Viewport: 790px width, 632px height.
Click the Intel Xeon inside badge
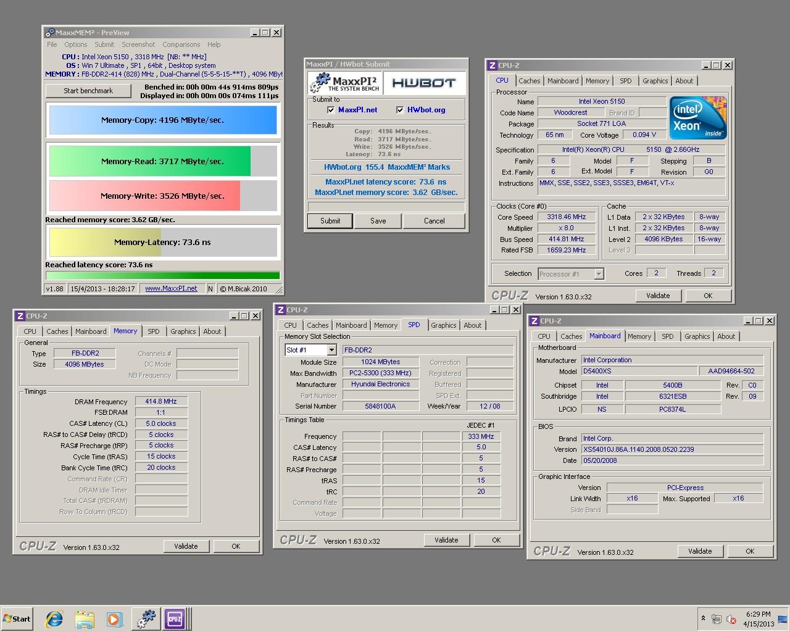coord(697,117)
